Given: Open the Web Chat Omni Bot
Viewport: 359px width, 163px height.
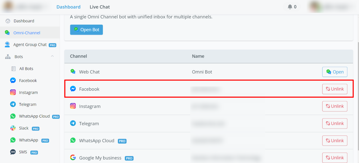Looking at the screenshot, I should (x=335, y=72).
